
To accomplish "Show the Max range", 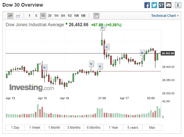I will 152,128.
